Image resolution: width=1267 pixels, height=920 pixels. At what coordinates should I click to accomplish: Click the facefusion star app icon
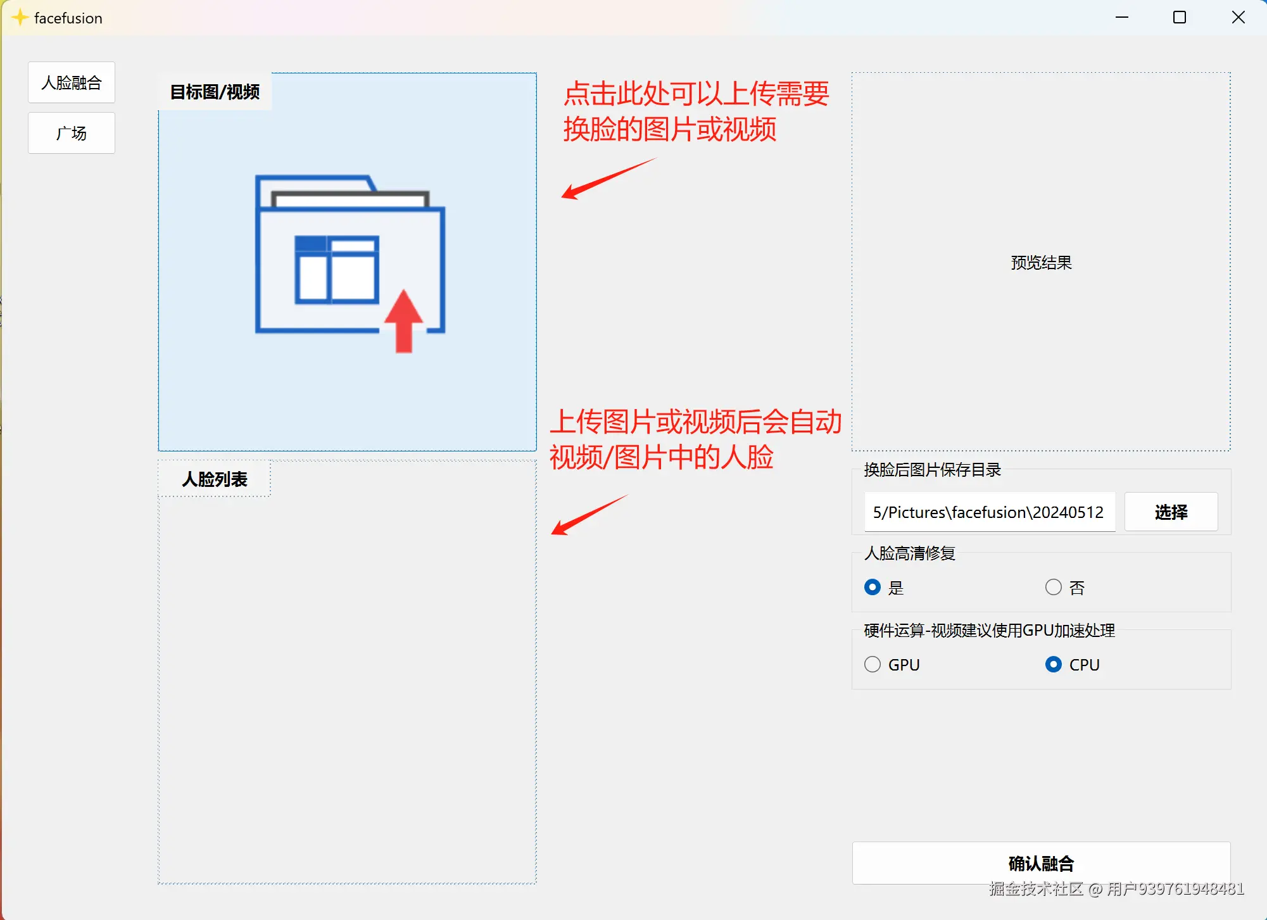[x=20, y=18]
